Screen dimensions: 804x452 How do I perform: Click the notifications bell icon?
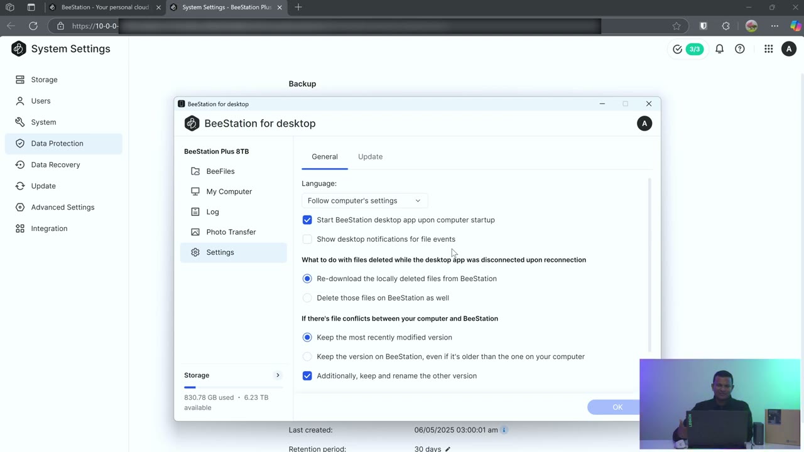(x=719, y=48)
